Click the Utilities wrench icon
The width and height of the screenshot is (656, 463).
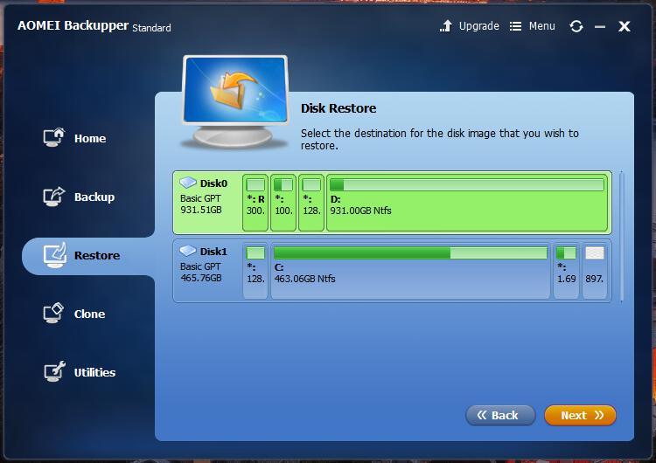click(54, 371)
